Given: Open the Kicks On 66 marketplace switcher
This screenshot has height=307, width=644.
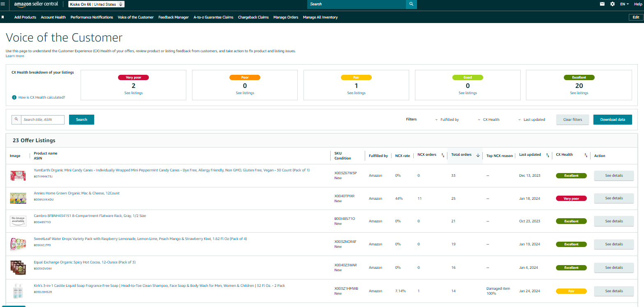Looking at the screenshot, I should click(x=96, y=4).
